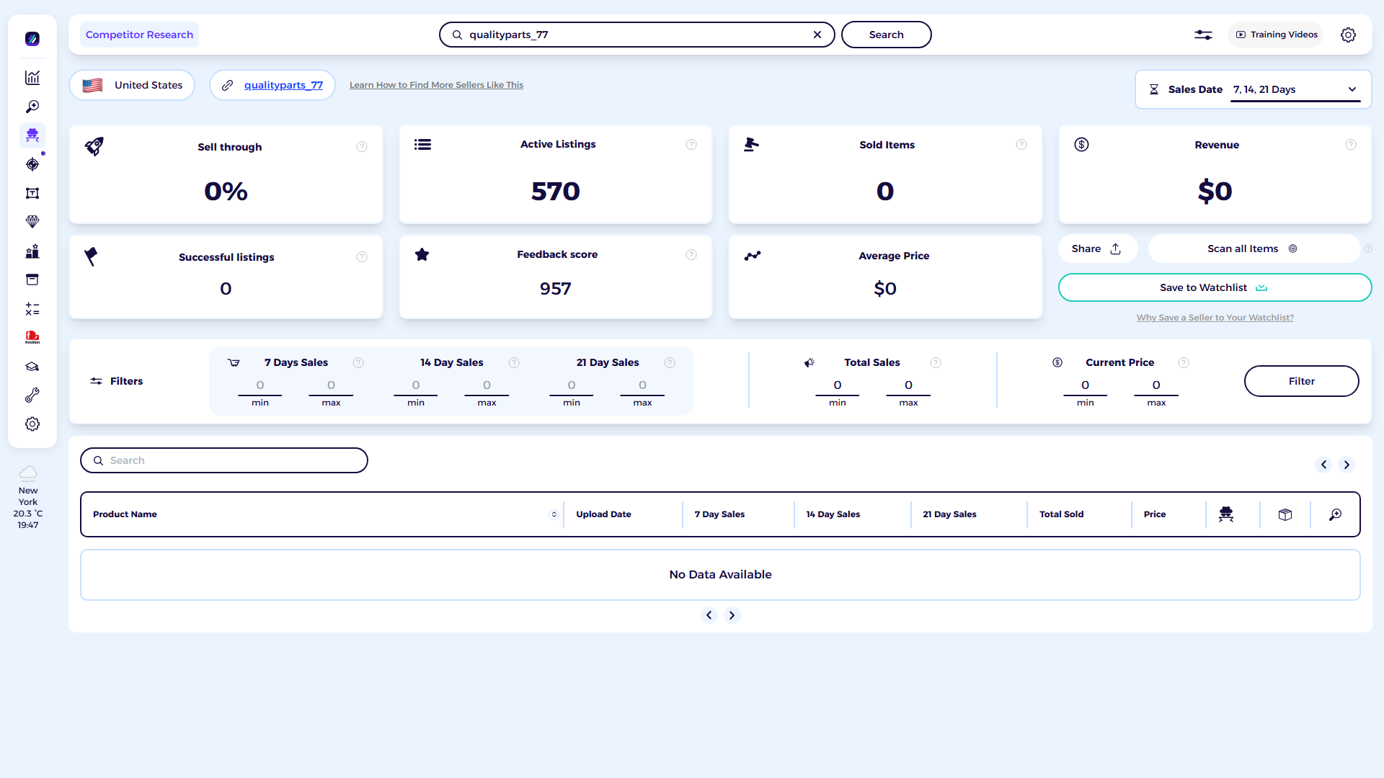Click the box package column header icon
The image size is (1384, 778).
coord(1285,514)
